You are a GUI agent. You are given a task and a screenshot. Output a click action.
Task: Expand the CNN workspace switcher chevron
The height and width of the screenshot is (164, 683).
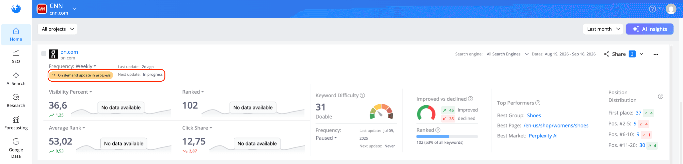[x=74, y=9]
